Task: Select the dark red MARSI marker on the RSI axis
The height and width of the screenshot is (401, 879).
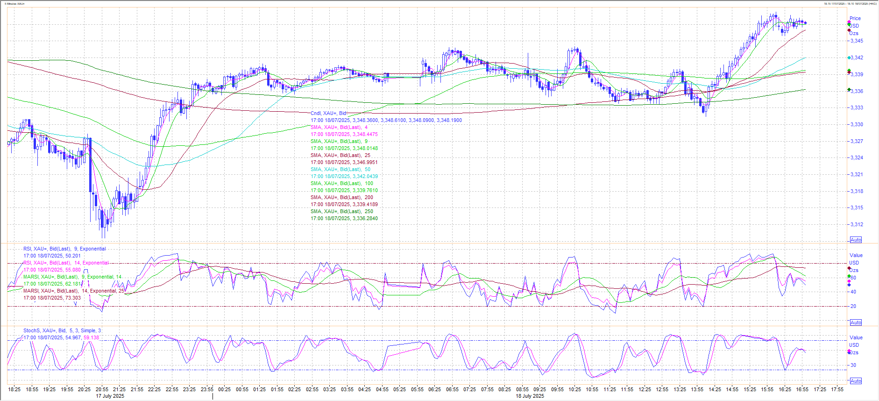Action: [x=849, y=268]
